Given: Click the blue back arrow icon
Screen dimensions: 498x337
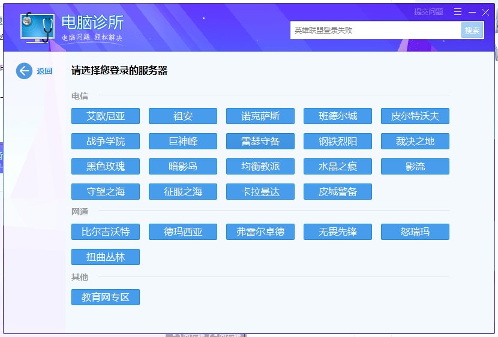Looking at the screenshot, I should 24,71.
